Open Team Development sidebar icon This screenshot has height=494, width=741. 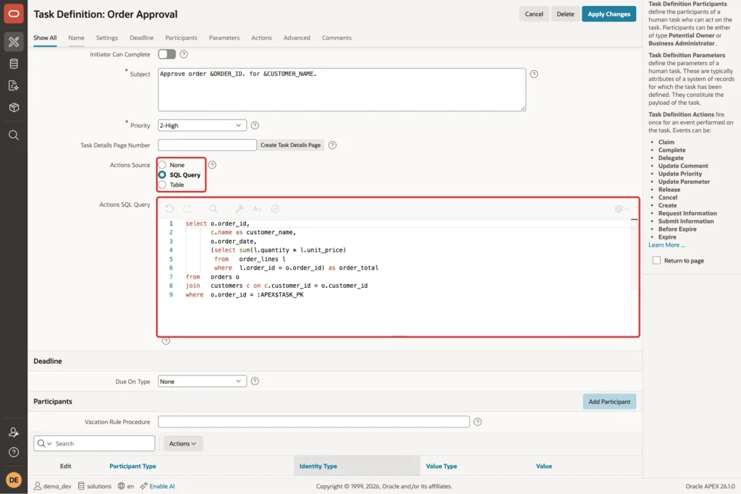[x=14, y=85]
